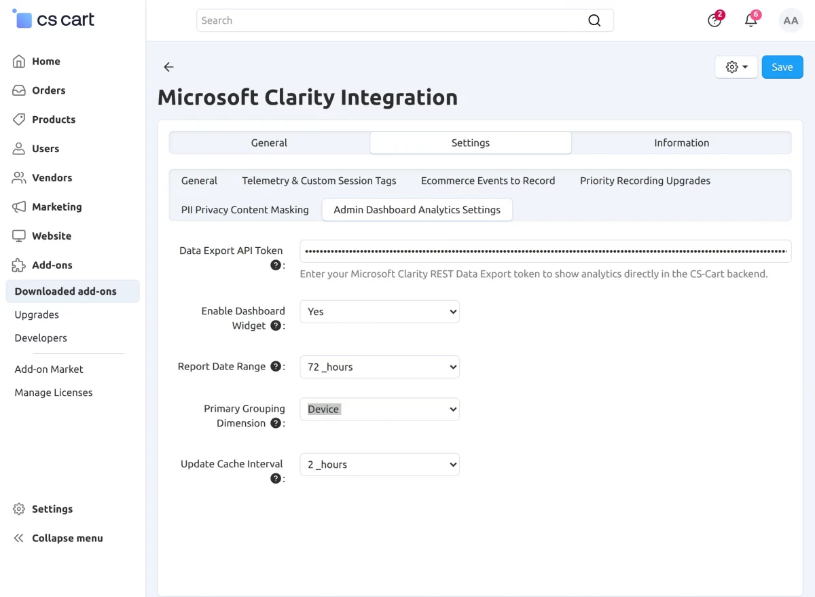Open the Primary Grouping Dimension dropdown
815x597 pixels.
coord(380,410)
